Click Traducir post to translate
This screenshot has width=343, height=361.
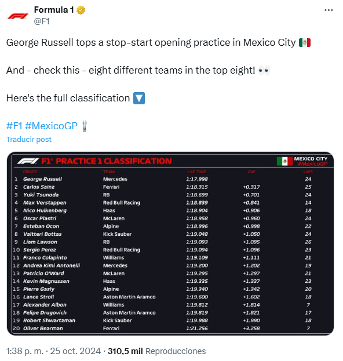tap(29, 139)
